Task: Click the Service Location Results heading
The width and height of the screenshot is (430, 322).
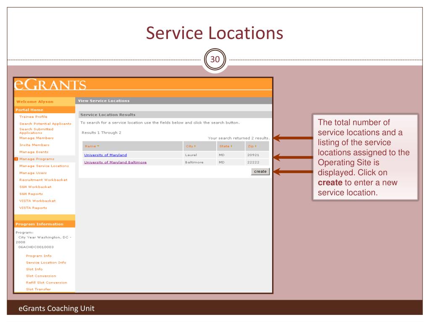Action: coord(108,115)
